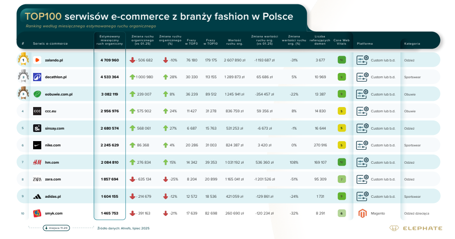455x239 pixels.
Task: Click the Core Web Vitals badge for smyk.com
Action: pos(342,214)
